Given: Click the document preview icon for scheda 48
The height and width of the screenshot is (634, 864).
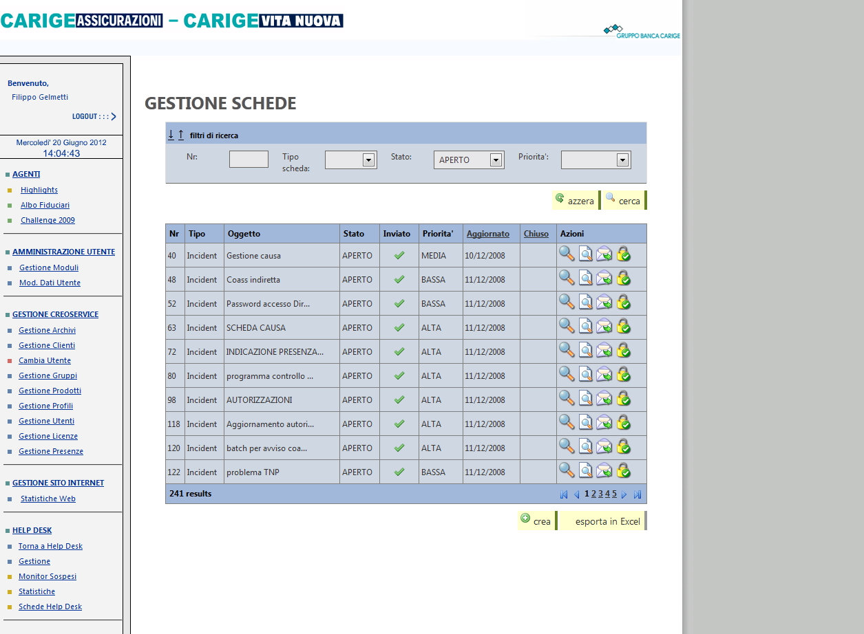Looking at the screenshot, I should 586,278.
